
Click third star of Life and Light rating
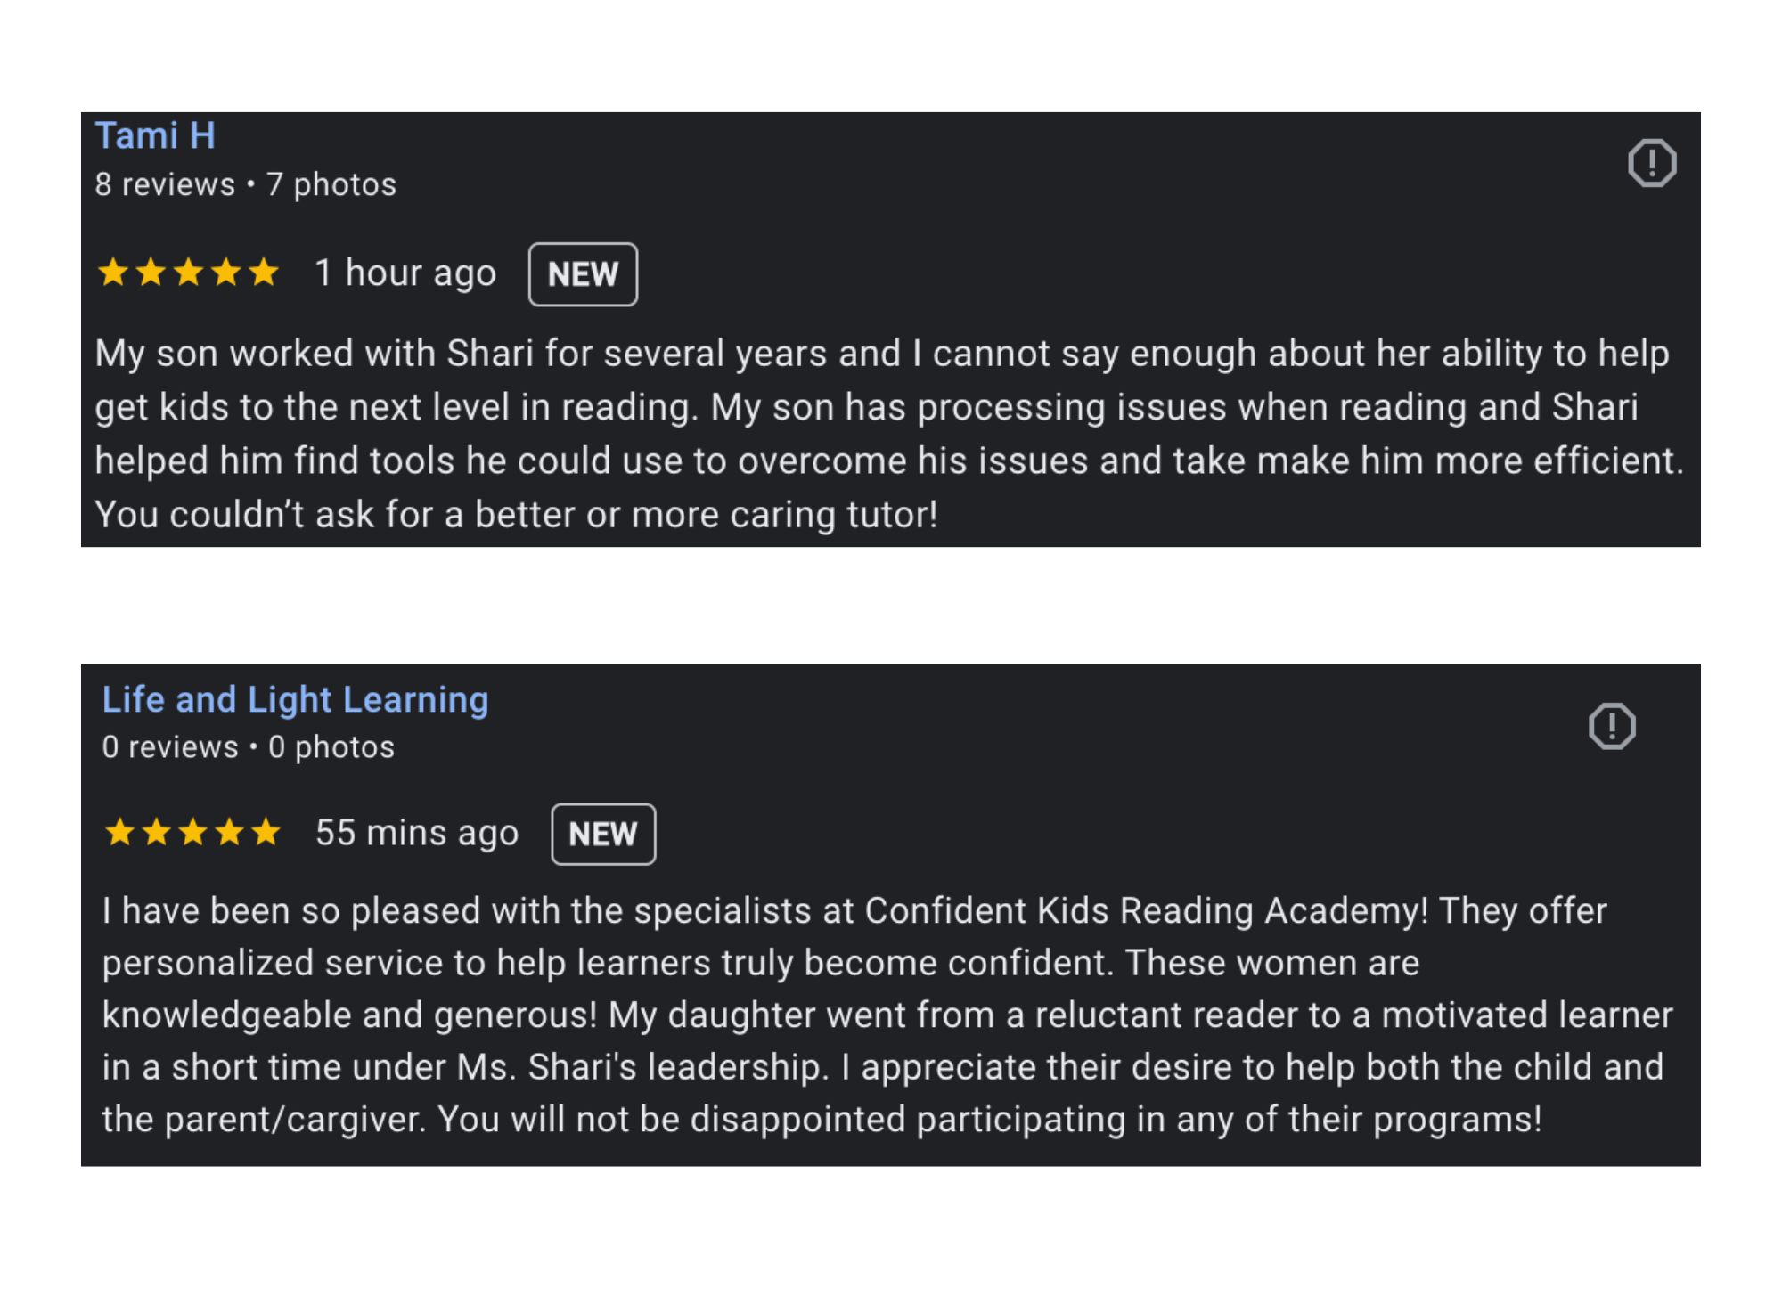[192, 833]
